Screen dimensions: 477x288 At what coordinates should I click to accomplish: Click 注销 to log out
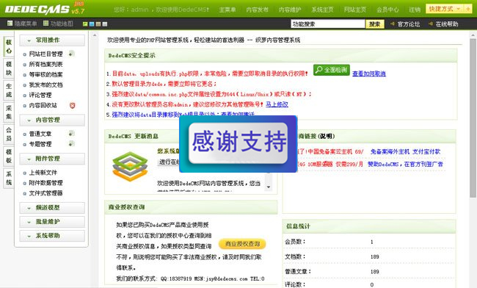pos(415,10)
